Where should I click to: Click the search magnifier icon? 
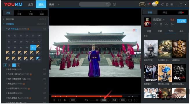click(x=107, y=4)
